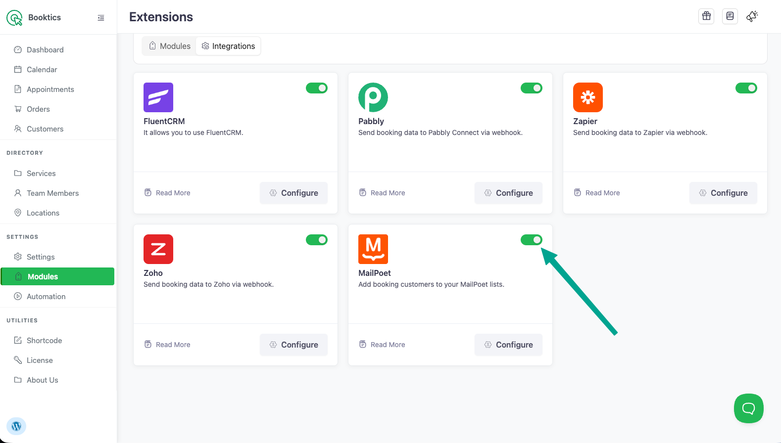
Task: Read More about FluentCRM
Action: pyautogui.click(x=167, y=193)
